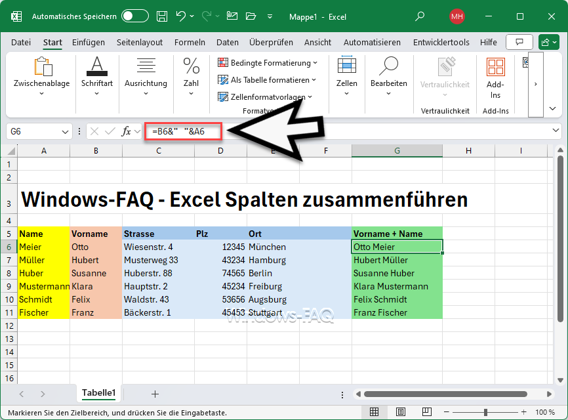Open the comments speech bubble button

[x=519, y=43]
